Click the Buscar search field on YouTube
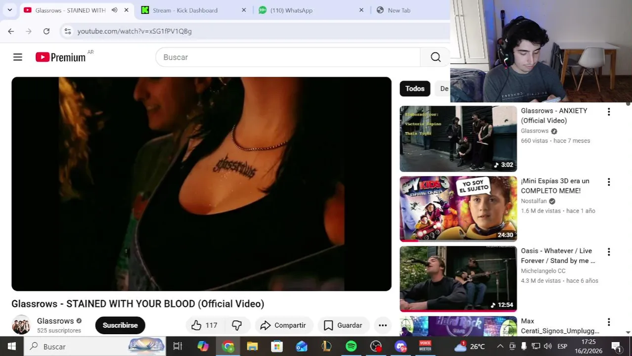Screen dimensions: 632x356 tap(288, 57)
